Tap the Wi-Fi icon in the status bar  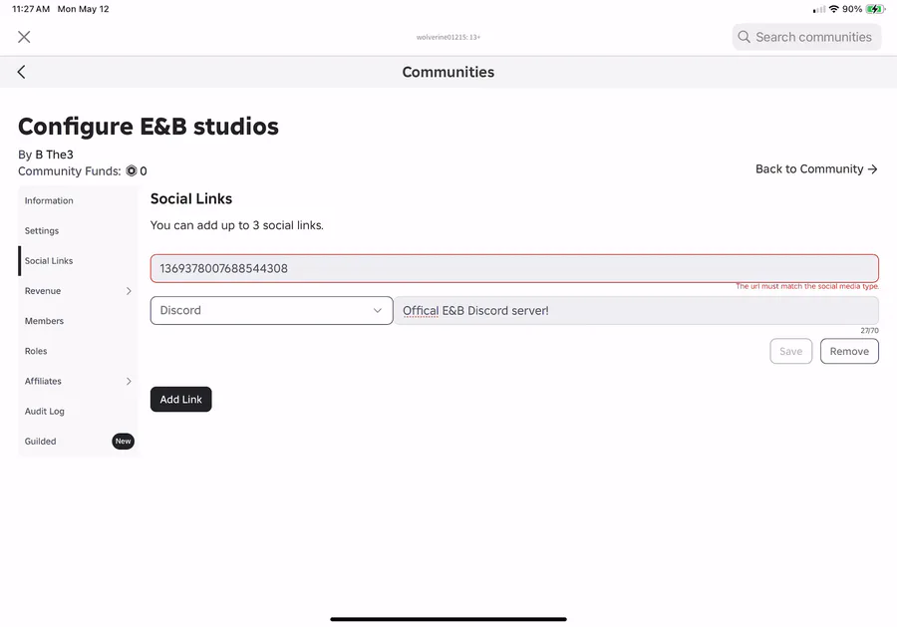833,9
